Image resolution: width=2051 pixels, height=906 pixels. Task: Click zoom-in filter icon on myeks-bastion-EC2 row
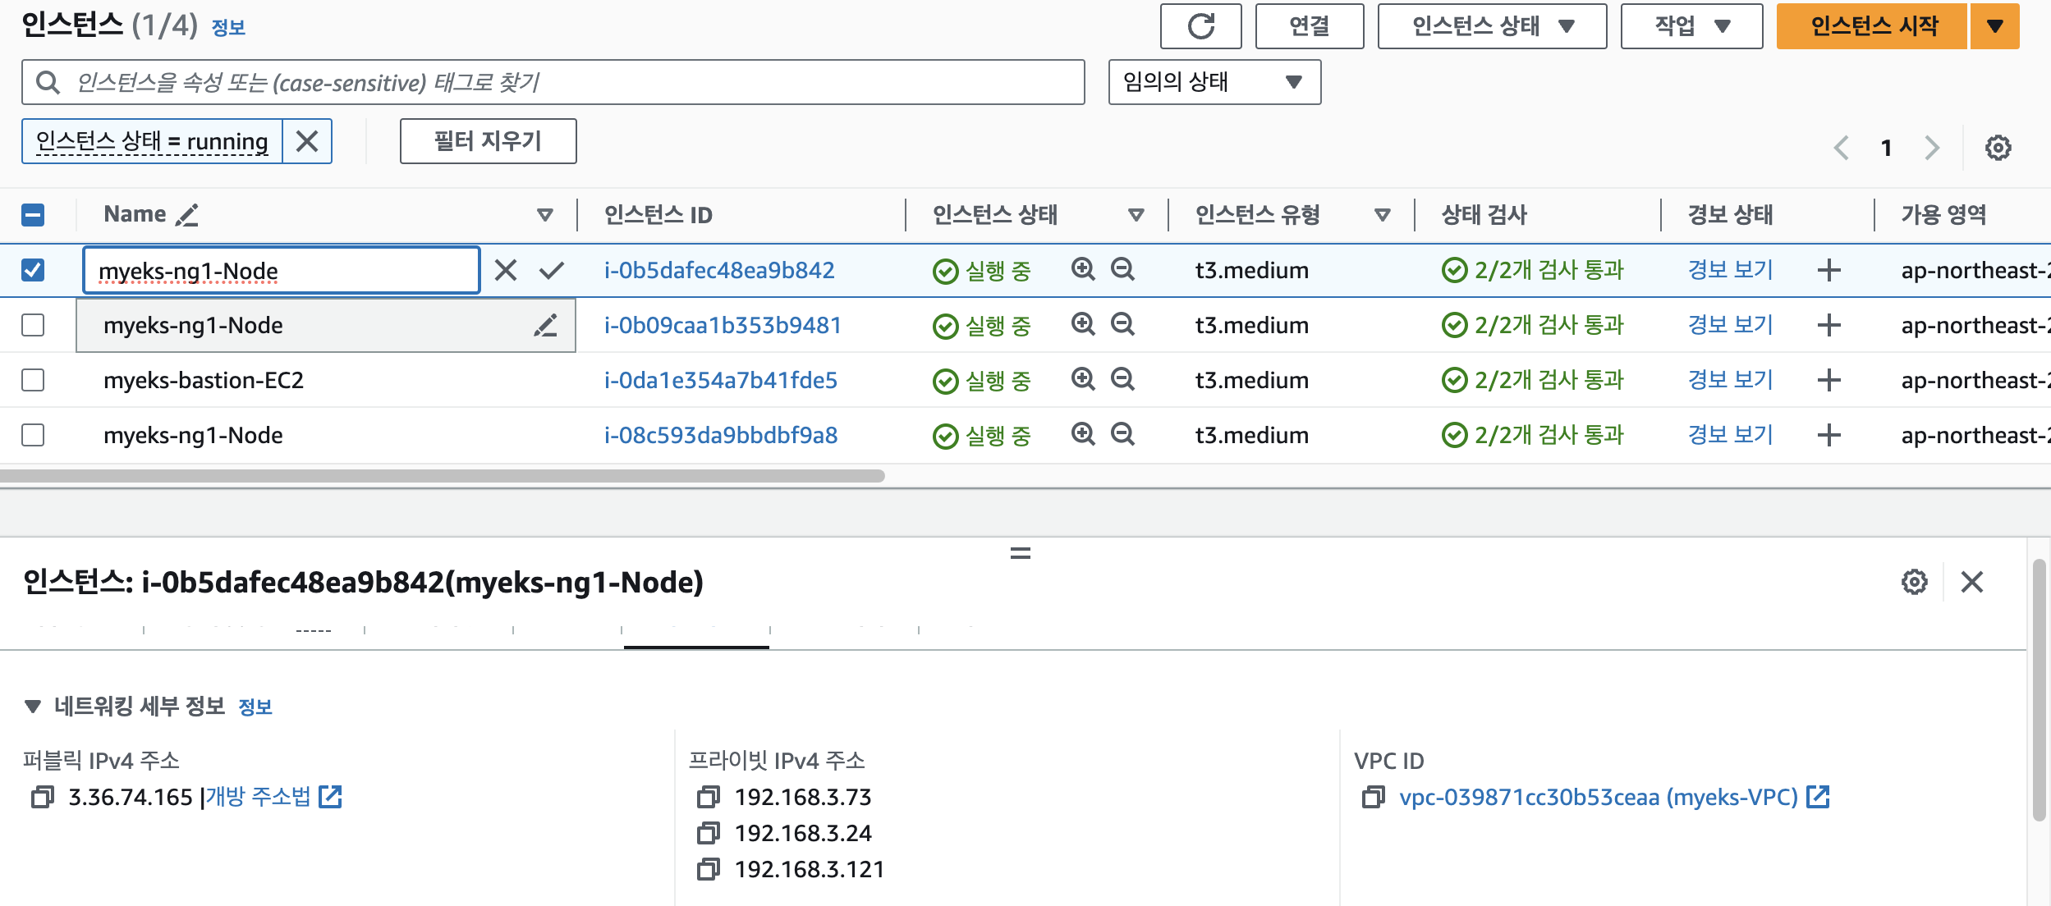pyautogui.click(x=1083, y=379)
